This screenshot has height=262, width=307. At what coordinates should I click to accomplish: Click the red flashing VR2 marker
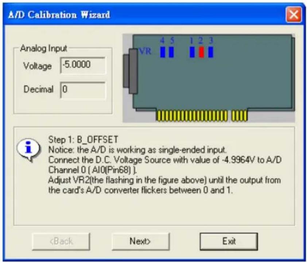(x=201, y=52)
